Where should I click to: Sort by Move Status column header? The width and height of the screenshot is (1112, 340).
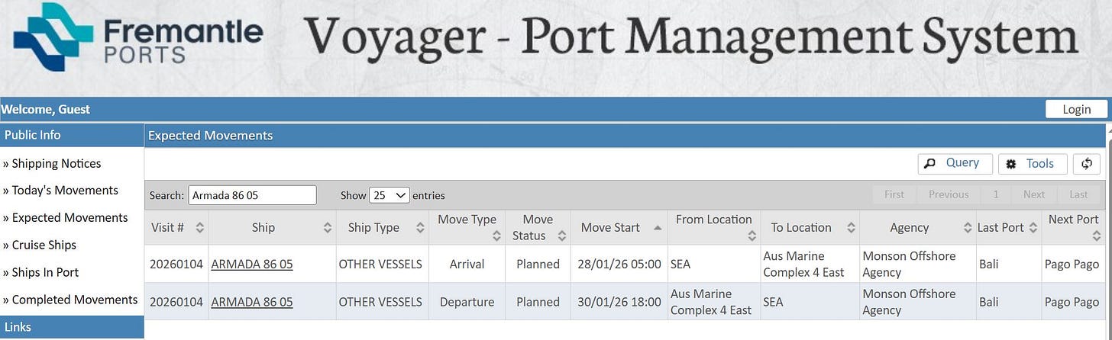point(537,227)
